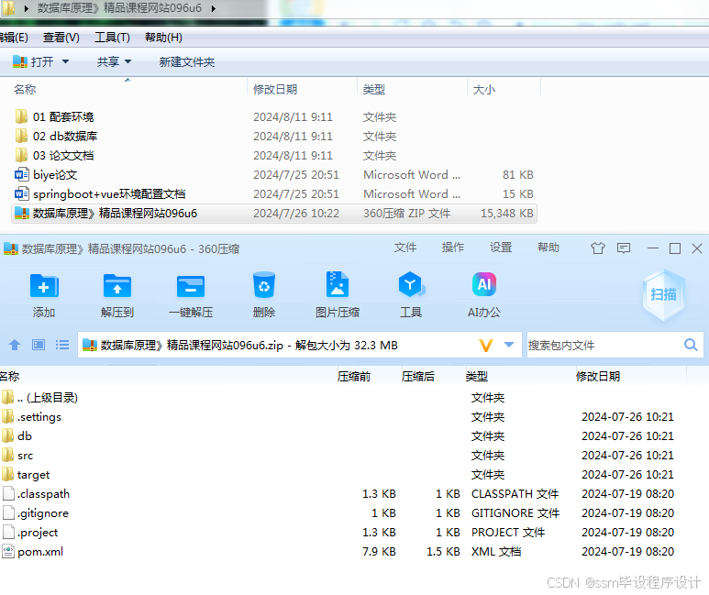Sort by the 压缩前 column header

pyautogui.click(x=354, y=376)
